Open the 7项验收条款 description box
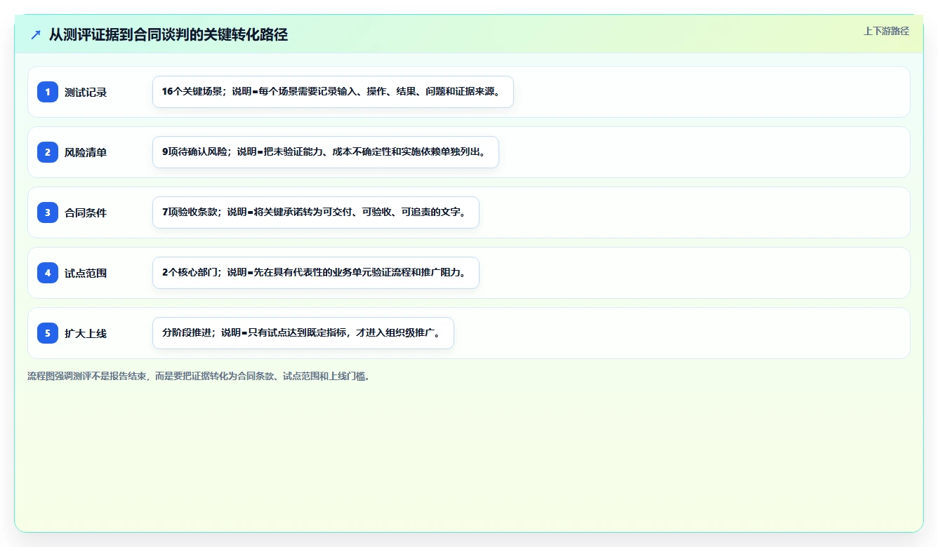 coord(316,212)
